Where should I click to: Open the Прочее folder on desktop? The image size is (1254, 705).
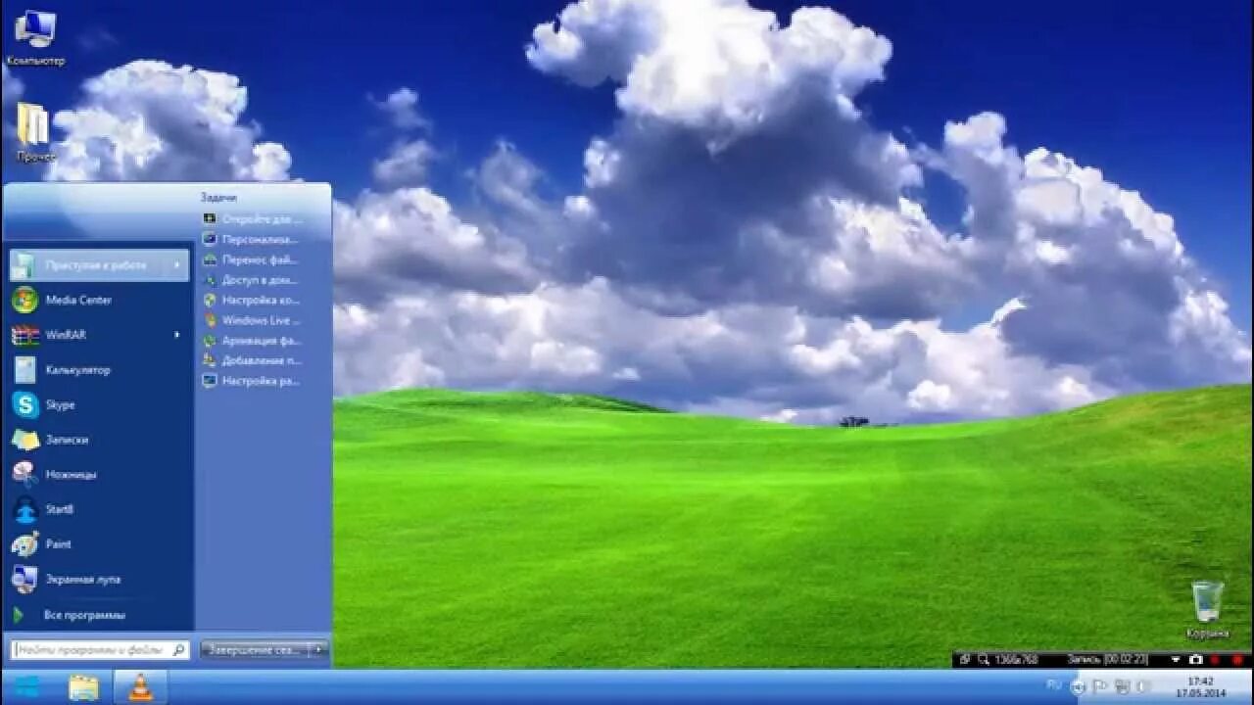click(34, 132)
